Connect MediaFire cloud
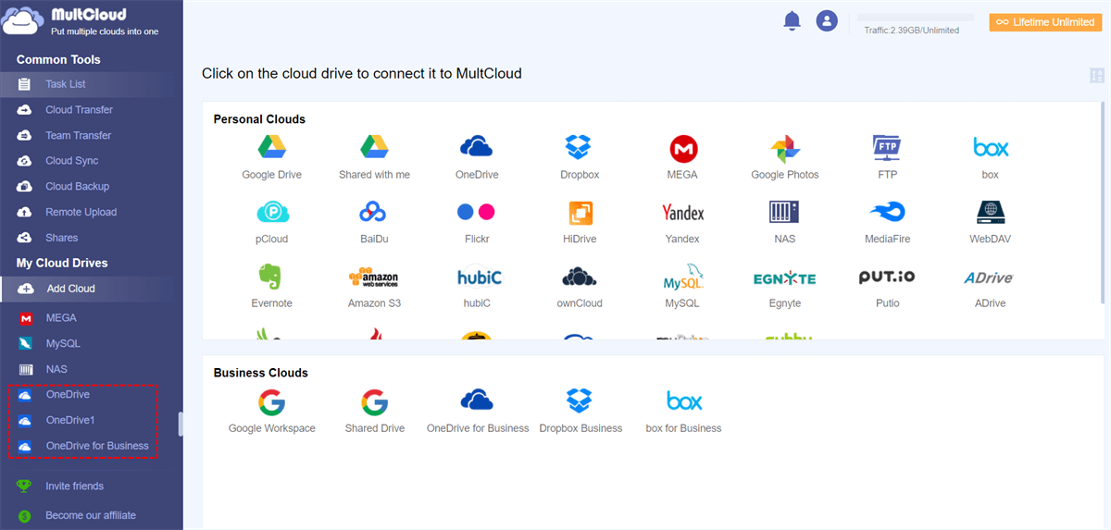1111x530 pixels. [887, 221]
